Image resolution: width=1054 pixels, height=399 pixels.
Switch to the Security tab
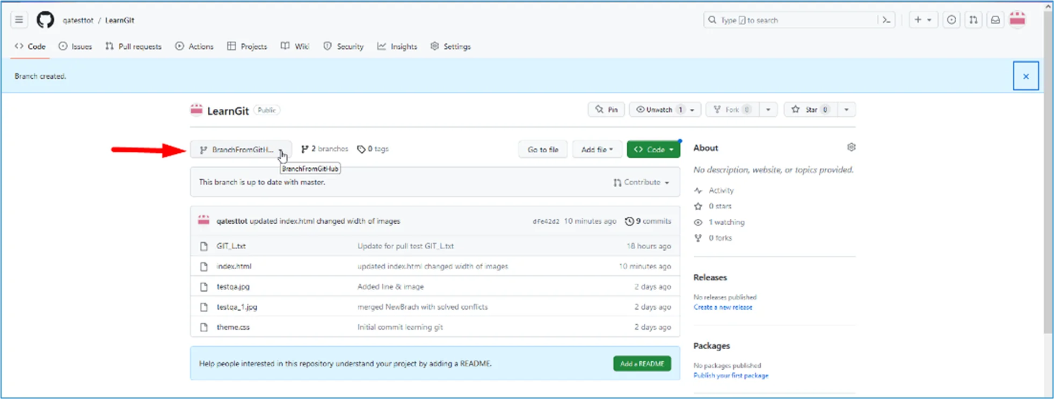(x=344, y=47)
